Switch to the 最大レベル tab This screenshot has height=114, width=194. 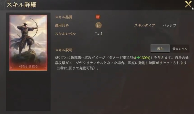point(180,49)
